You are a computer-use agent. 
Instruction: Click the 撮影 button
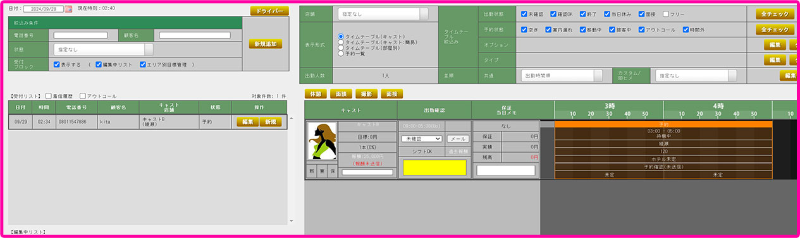point(366,93)
